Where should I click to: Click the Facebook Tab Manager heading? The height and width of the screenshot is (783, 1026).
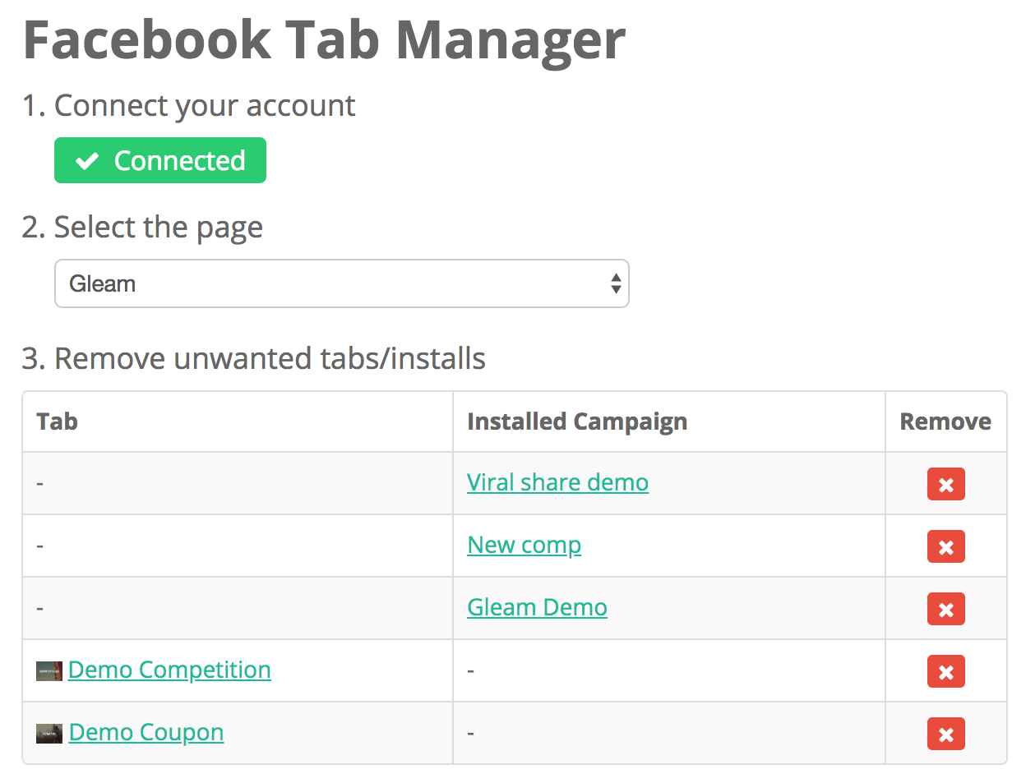click(x=324, y=39)
